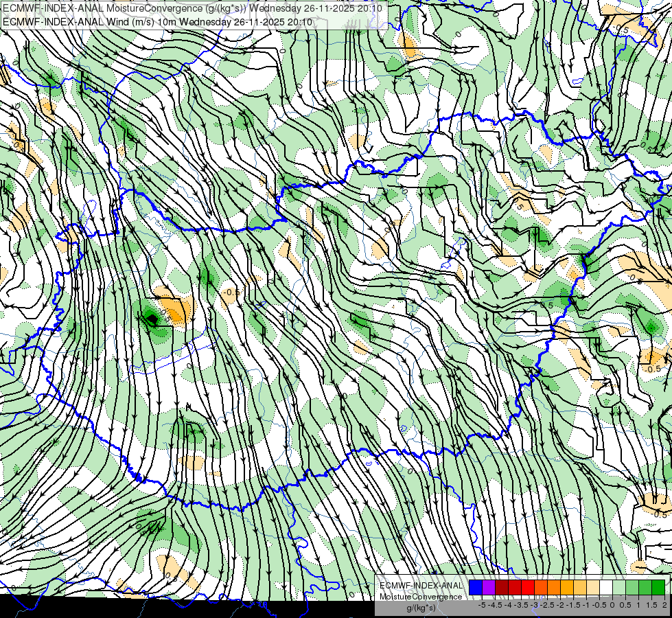Viewport: 672px width, 618px height.
Task: Click the legend tick label -4.5
Action: pyautogui.click(x=495, y=605)
